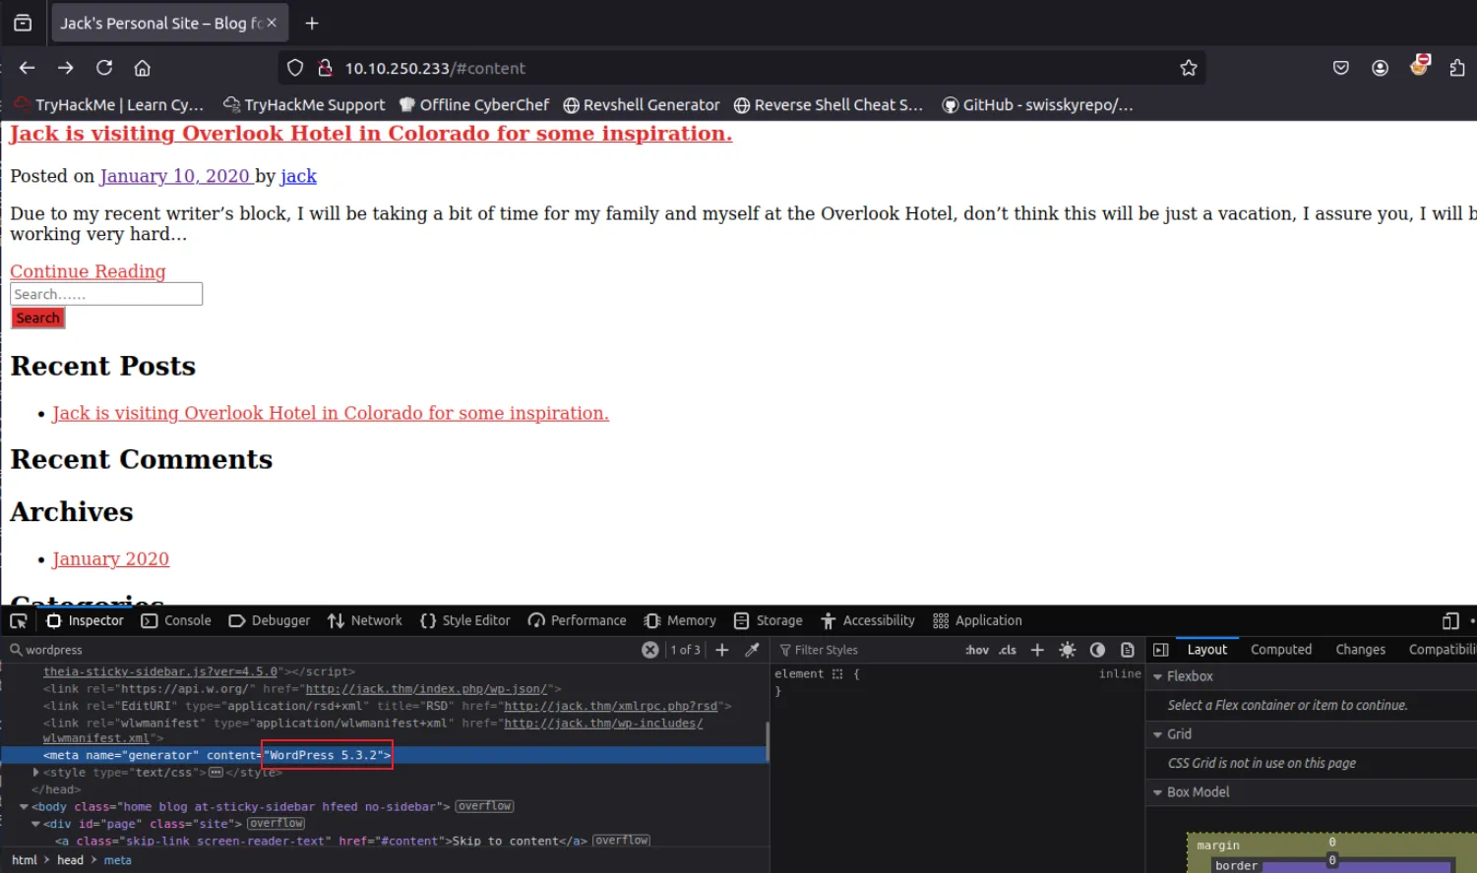Toggle the .cls classes panel

click(x=1008, y=650)
